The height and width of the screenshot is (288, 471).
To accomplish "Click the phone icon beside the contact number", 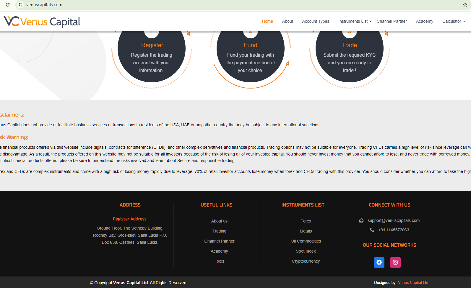I will [372, 230].
